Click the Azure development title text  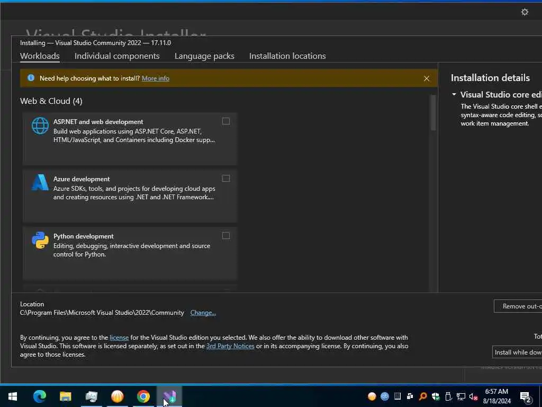click(x=82, y=179)
